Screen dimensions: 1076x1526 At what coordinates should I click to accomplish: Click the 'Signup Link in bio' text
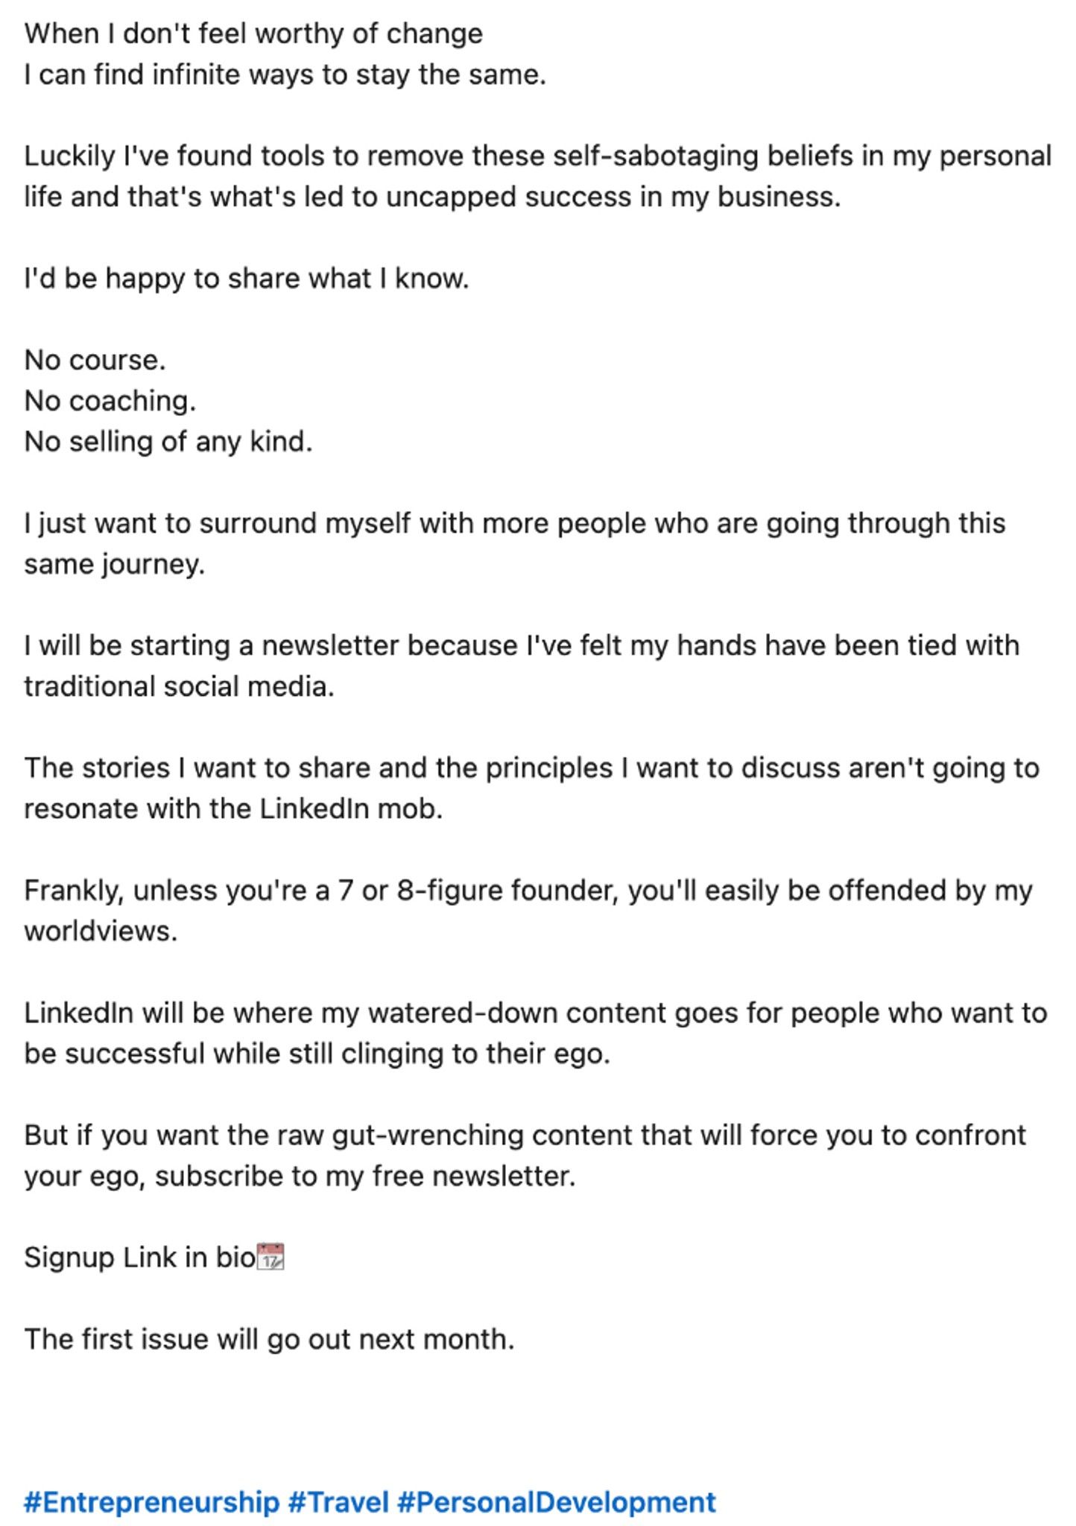(140, 1258)
